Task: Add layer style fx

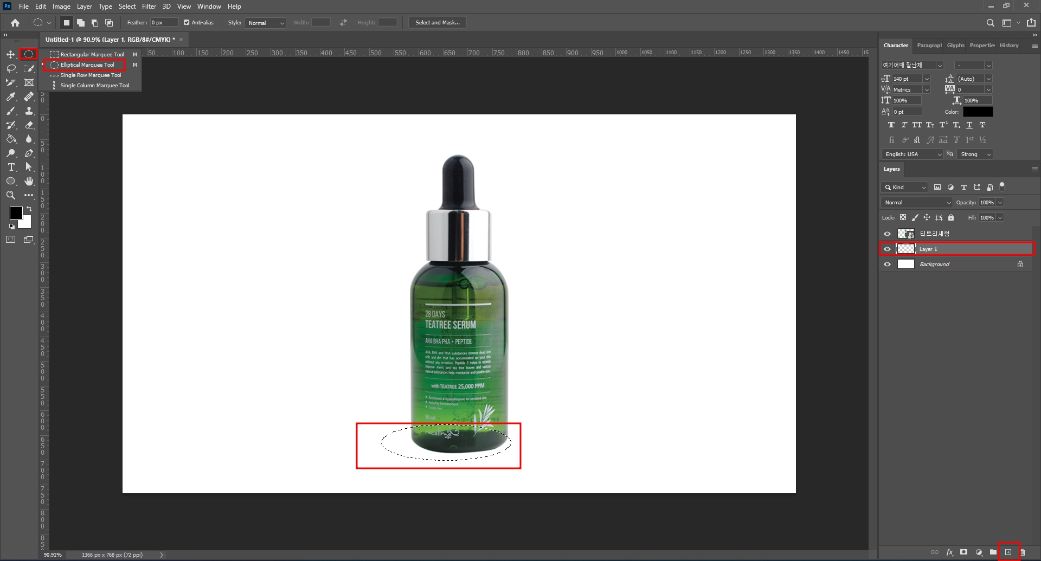Action: 949,552
